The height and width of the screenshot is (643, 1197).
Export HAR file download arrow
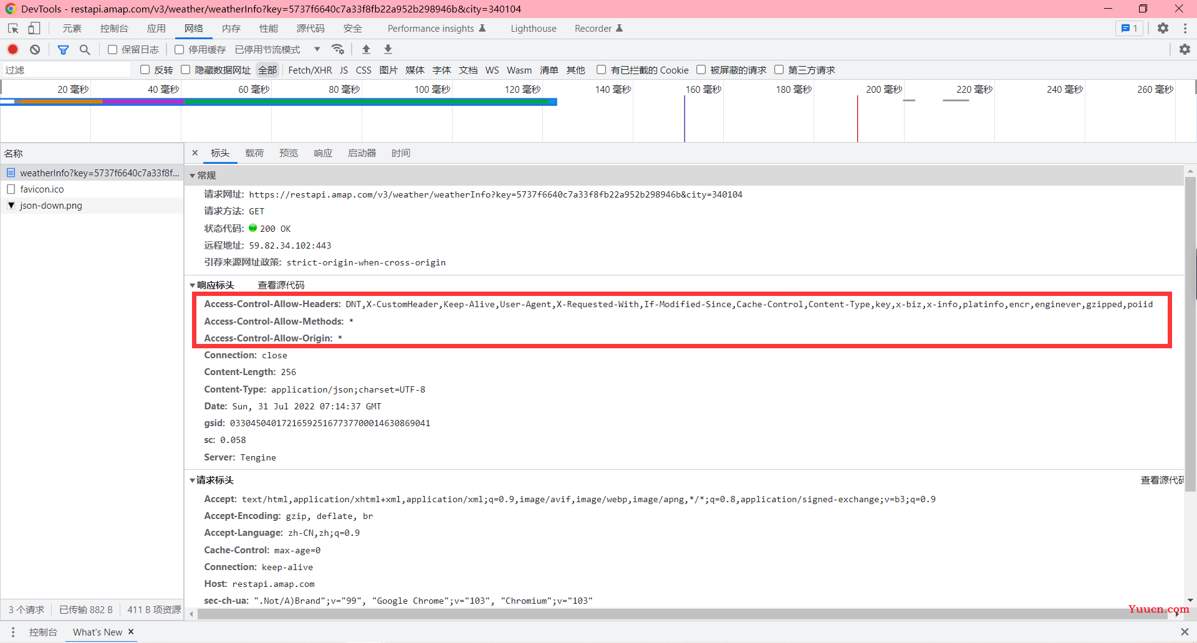tap(388, 49)
